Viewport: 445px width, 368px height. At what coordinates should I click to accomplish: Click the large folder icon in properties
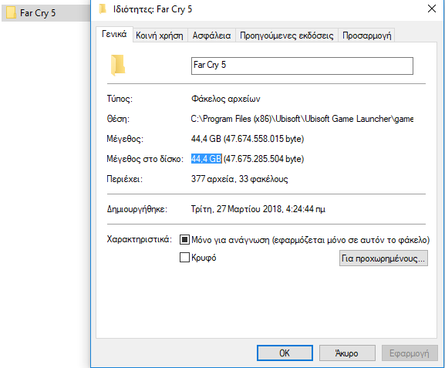pos(118,66)
